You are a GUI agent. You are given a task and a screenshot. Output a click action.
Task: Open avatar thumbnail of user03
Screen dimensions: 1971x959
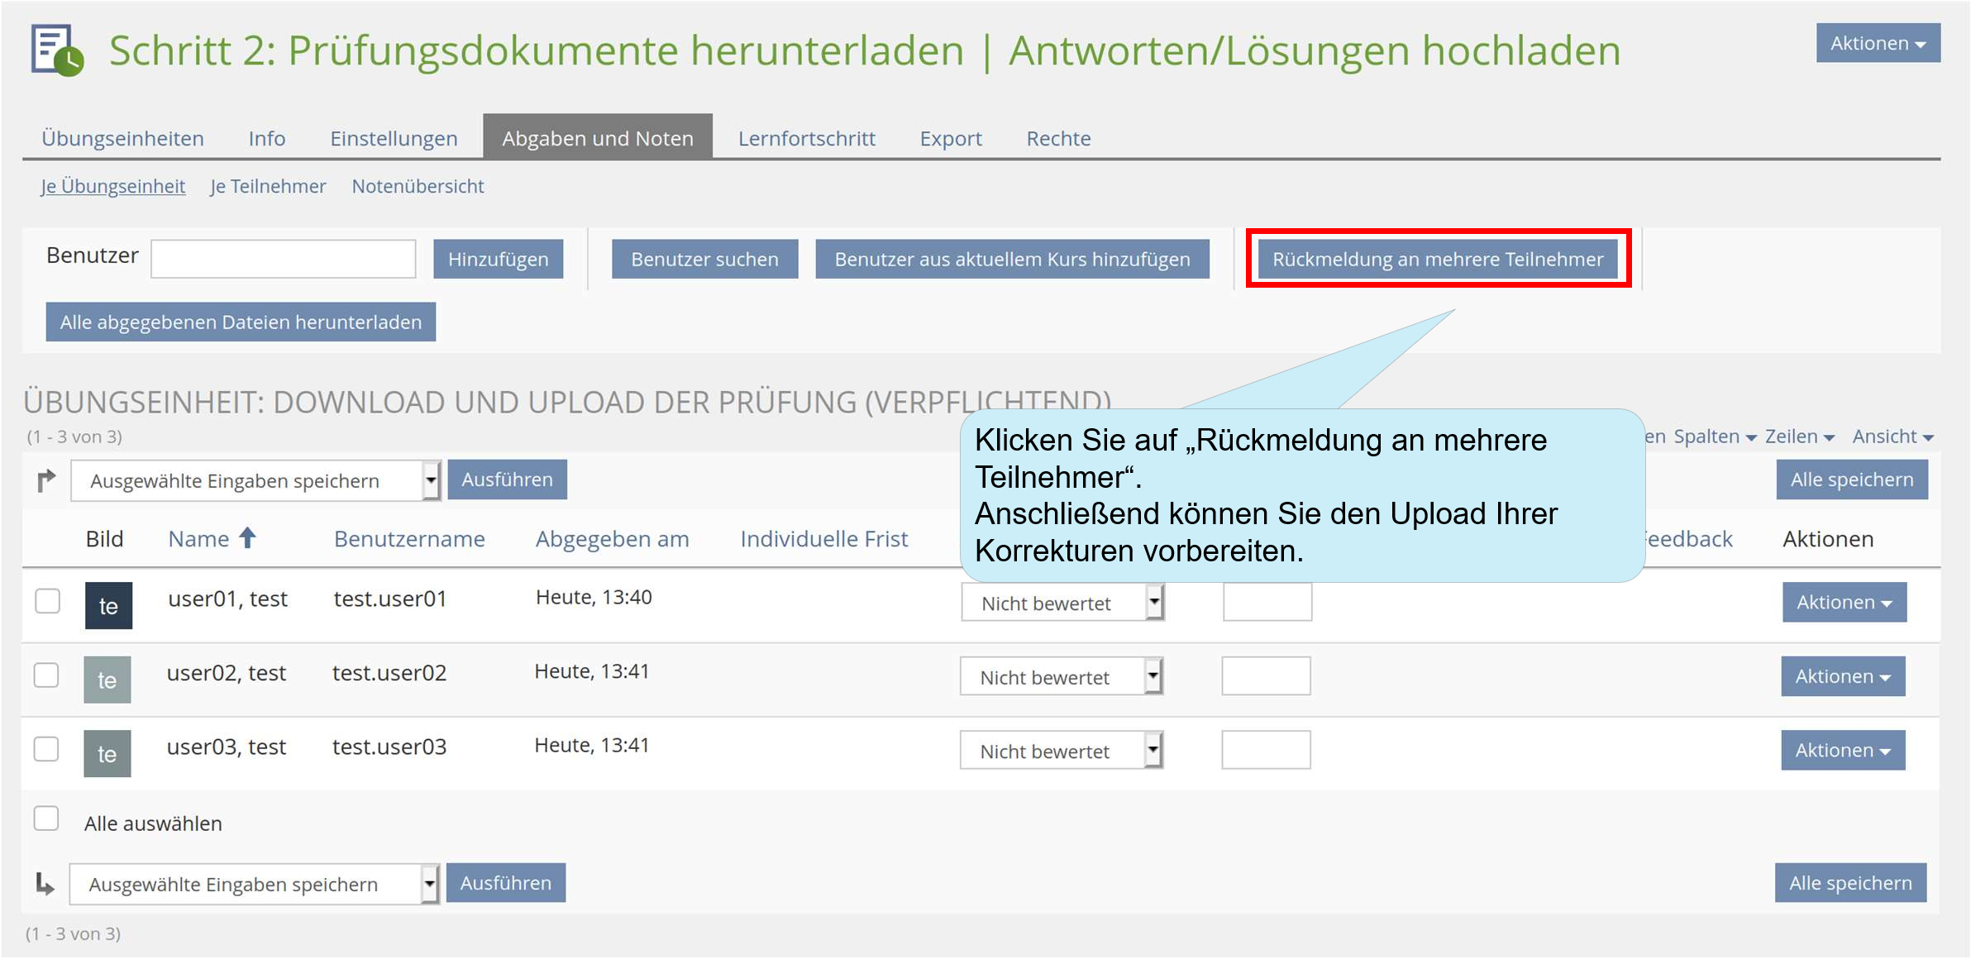107,753
